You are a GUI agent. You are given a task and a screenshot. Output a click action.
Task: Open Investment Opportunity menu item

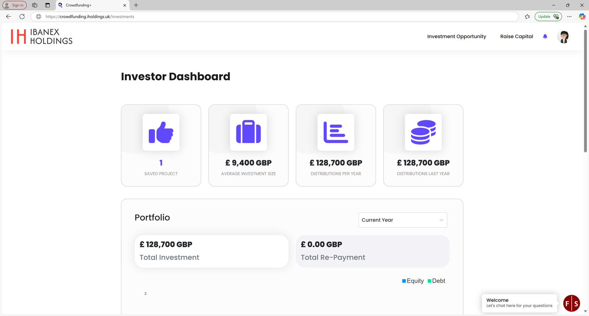pos(456,36)
